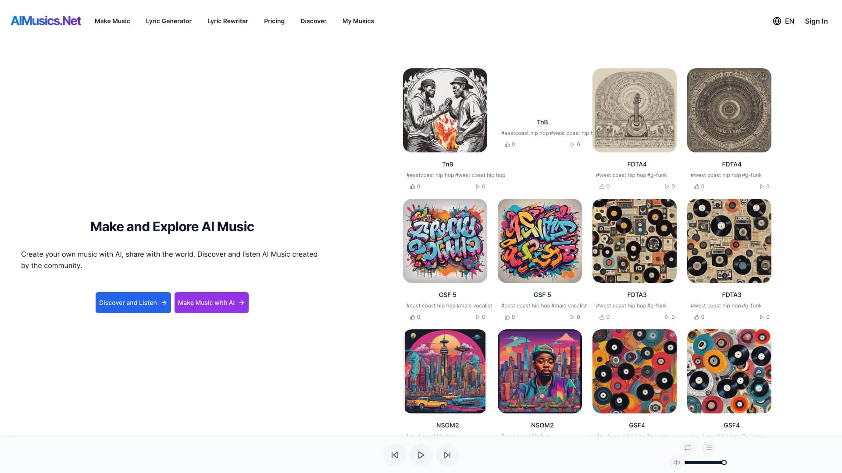Go to My Musics
This screenshot has height=473, width=842.
[x=358, y=21]
